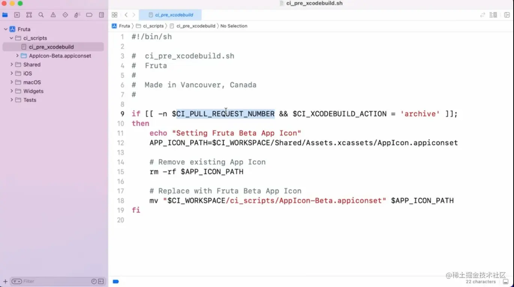
Task: Click ci_pre_xcodebuild in the jump bar
Action: tap(192, 26)
